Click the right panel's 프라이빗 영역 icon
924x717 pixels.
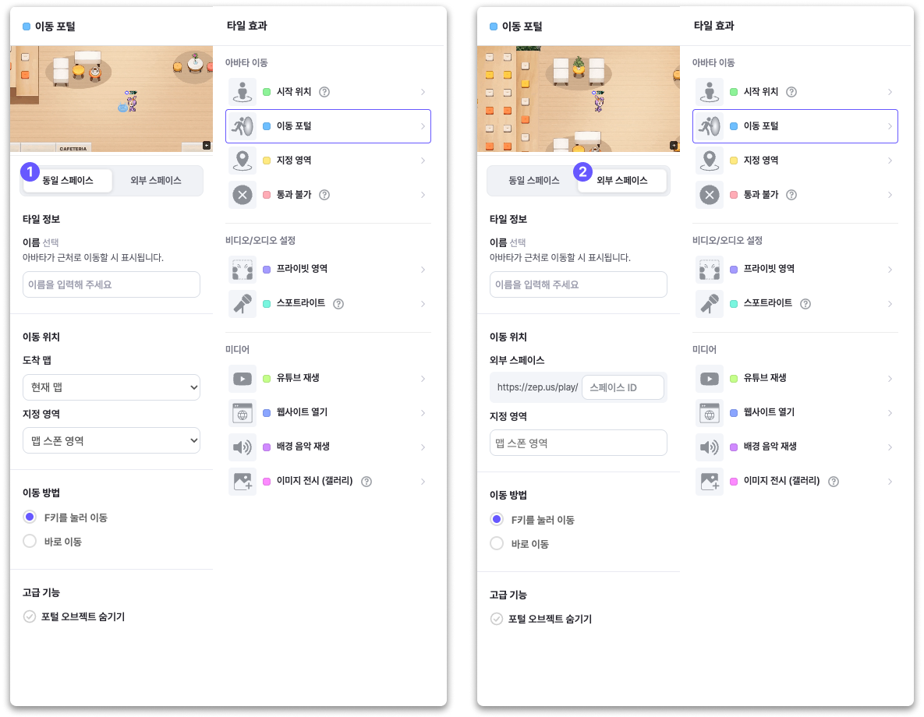pos(710,269)
